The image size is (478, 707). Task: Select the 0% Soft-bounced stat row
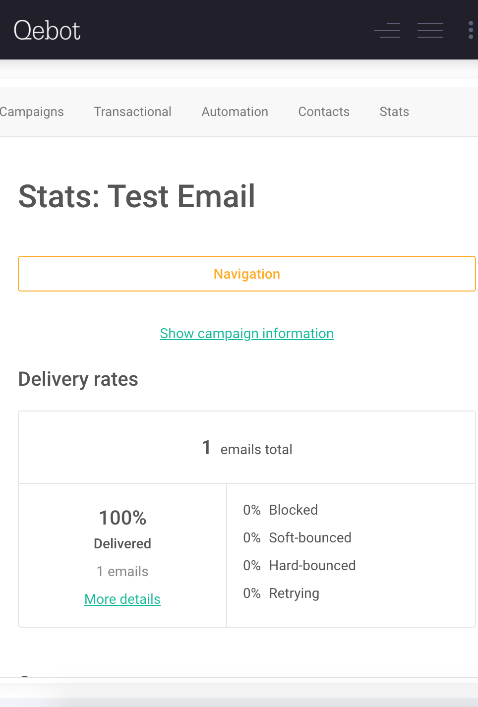[x=297, y=538]
